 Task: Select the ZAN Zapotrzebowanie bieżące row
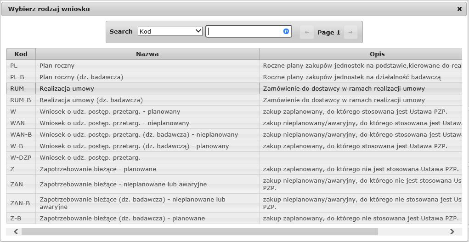[x=234, y=184]
